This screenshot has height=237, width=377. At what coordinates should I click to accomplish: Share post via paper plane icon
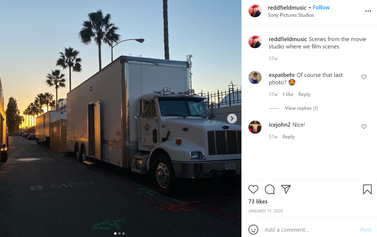286,189
